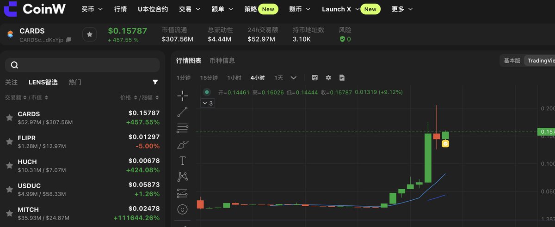Sort by 价格 arrows
Viewport: 555px width, 227px height.
[x=135, y=98]
